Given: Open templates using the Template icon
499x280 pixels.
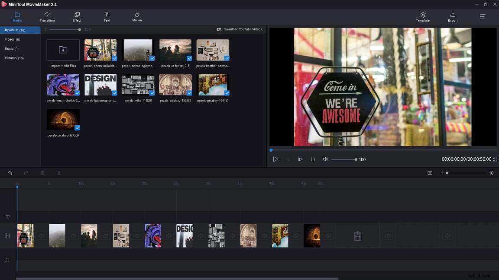Looking at the screenshot, I should [x=422, y=17].
